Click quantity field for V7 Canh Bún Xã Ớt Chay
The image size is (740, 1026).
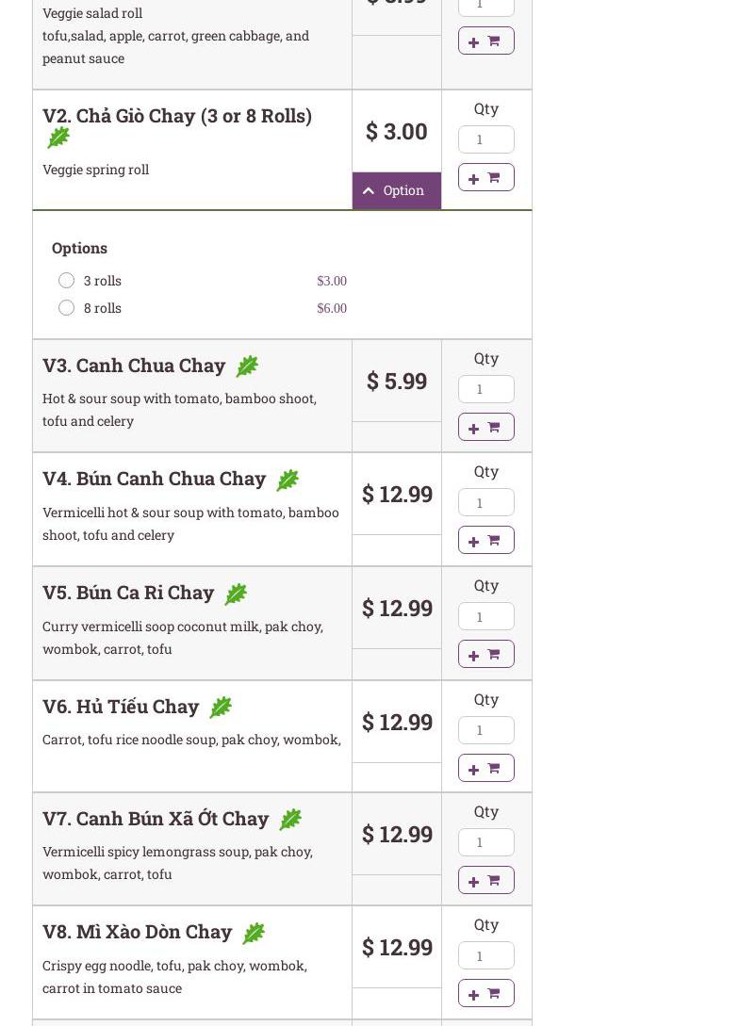[x=485, y=842]
